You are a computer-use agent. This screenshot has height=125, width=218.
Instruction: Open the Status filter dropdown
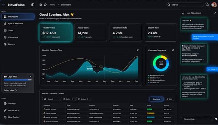(83, 99)
